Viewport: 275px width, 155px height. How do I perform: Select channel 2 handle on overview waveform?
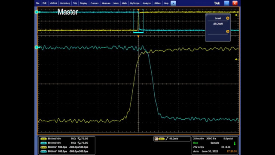pyautogui.click(x=36, y=12)
